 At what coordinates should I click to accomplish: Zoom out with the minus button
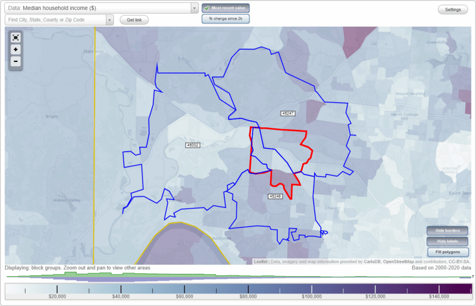[x=15, y=61]
